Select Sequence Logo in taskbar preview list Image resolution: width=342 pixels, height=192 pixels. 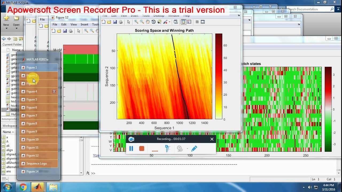coord(38,163)
